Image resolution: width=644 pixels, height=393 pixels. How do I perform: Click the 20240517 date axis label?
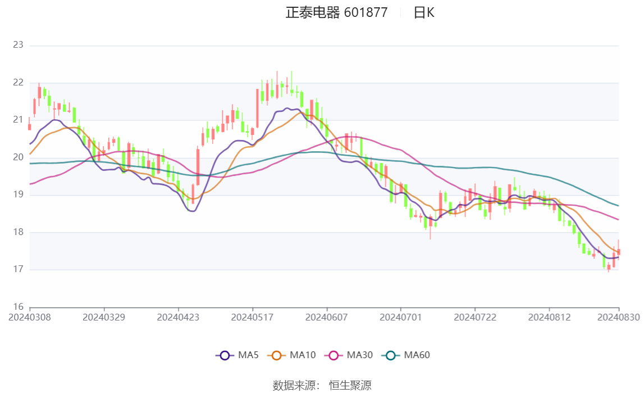pyautogui.click(x=252, y=317)
